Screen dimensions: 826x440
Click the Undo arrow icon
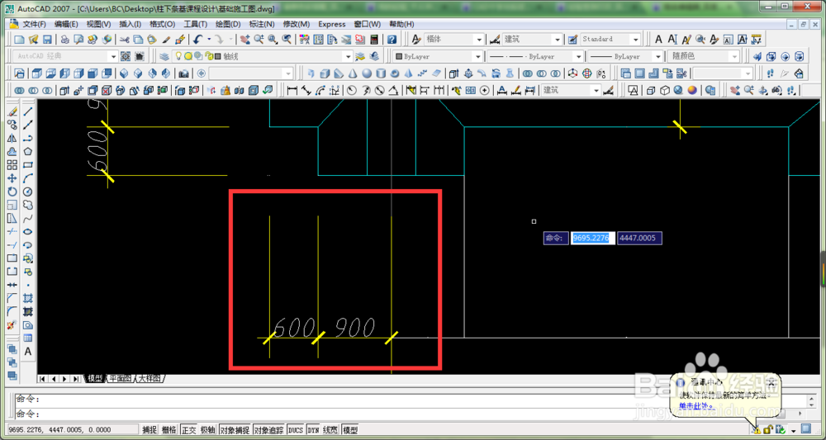click(198, 40)
